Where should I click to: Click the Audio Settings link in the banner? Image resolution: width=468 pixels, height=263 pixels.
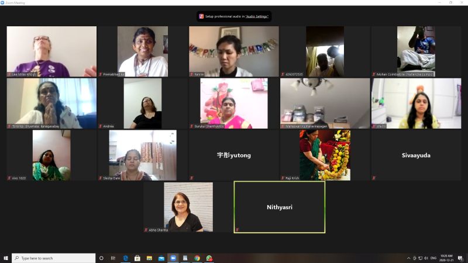pos(257,16)
